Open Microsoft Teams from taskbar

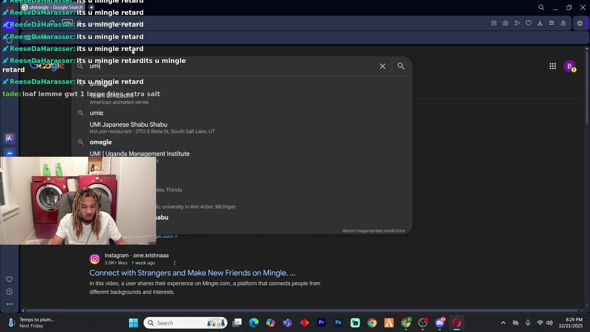(288, 323)
